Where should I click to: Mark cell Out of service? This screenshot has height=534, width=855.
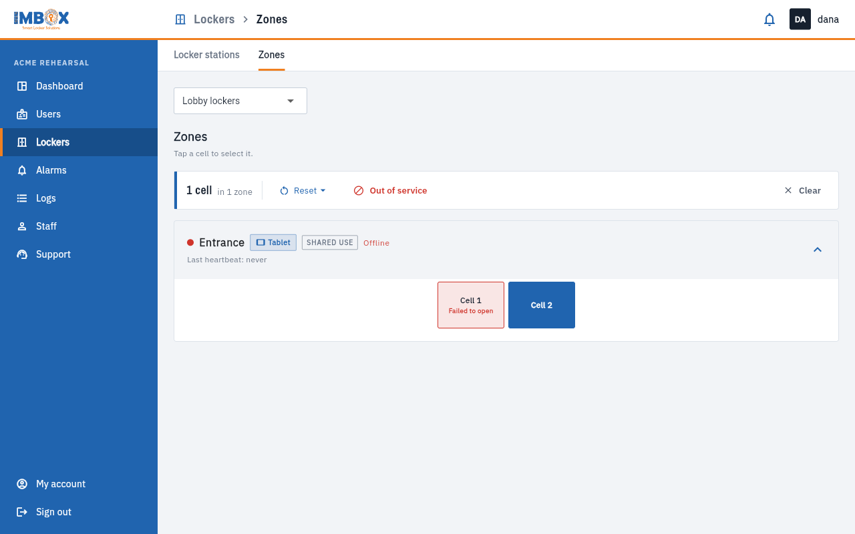tap(390, 190)
